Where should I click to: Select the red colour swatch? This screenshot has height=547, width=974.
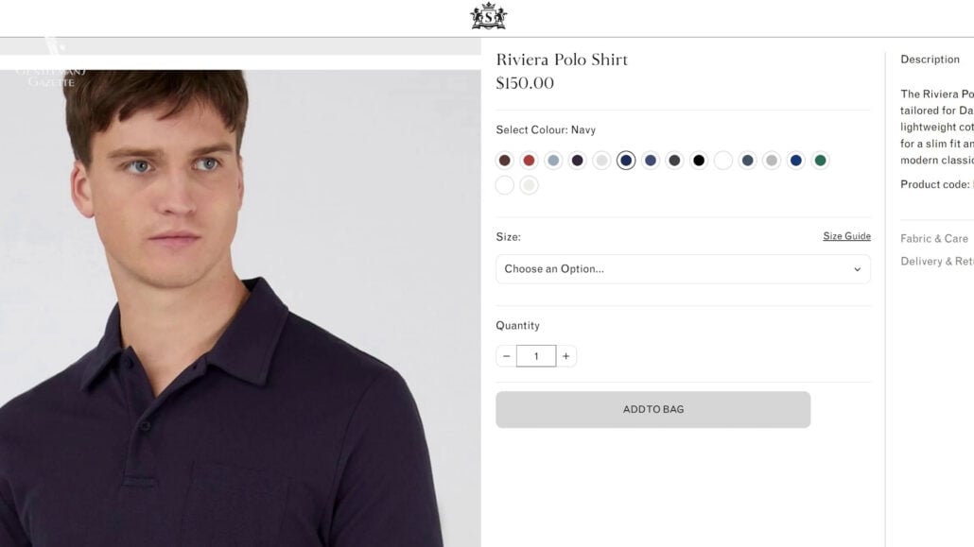point(529,160)
